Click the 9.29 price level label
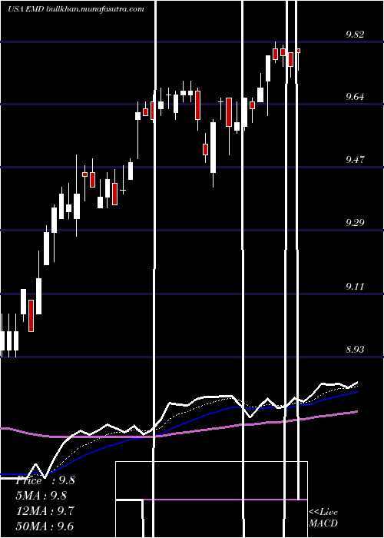Screen dimensions: 384x538 pyautogui.click(x=355, y=223)
